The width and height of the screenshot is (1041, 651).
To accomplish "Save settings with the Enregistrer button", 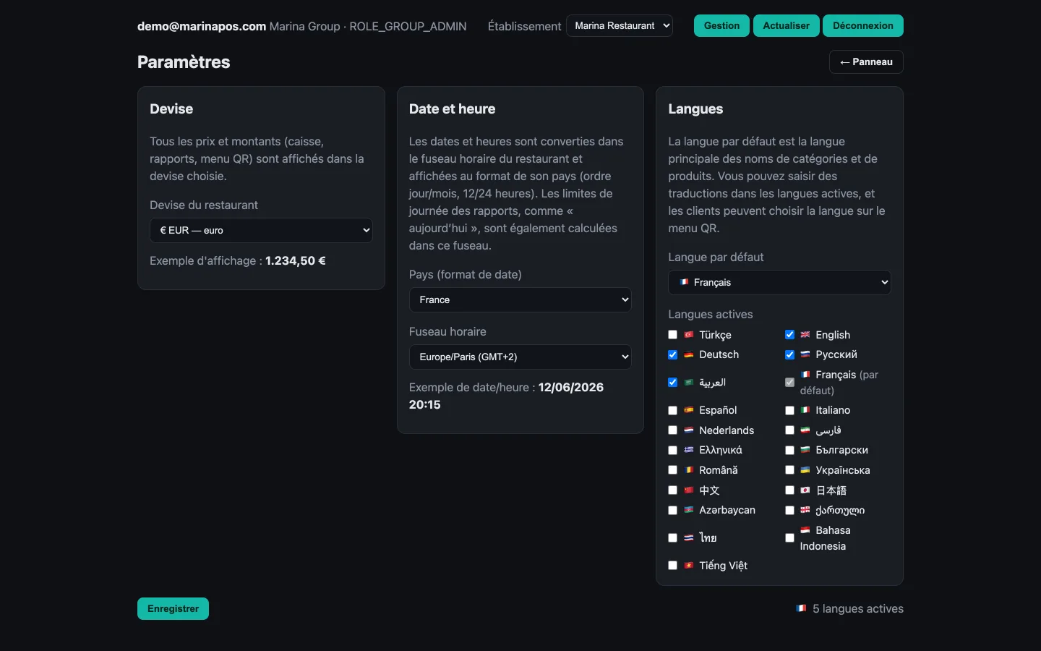I will [173, 609].
